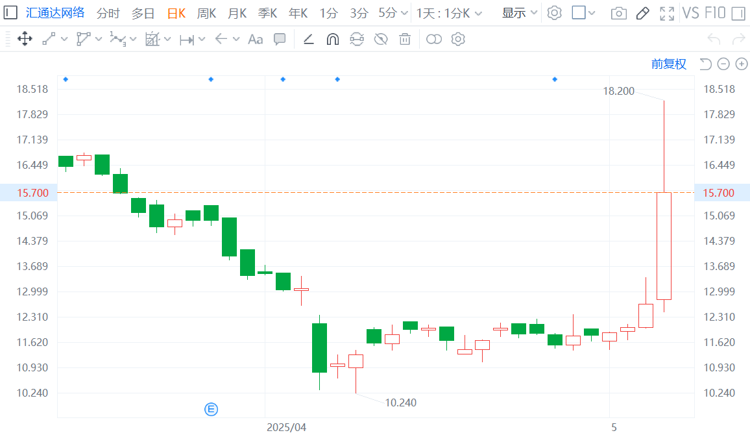Click the E event marker on timeline
Screen dimensions: 750x446
point(211,409)
